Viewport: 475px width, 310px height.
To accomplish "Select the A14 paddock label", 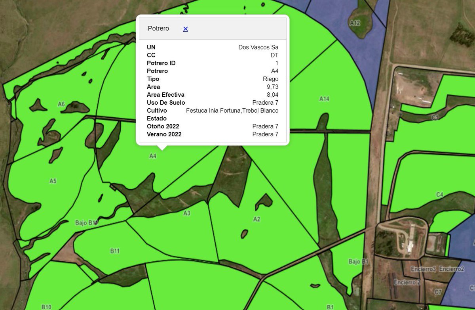I will [324, 99].
